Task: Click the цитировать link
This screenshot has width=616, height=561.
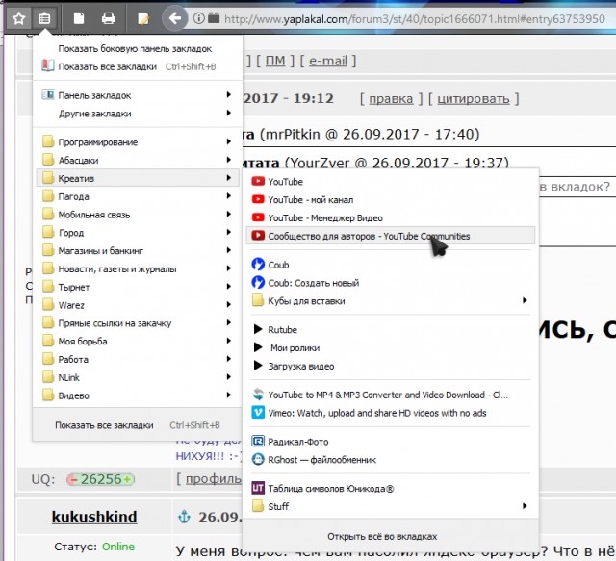Action: 474,99
